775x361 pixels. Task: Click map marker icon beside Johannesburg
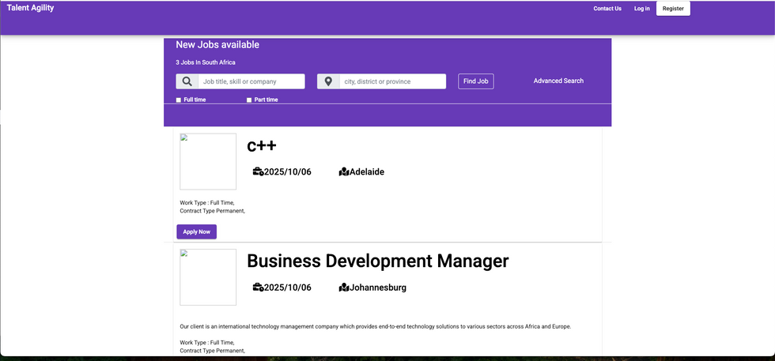point(344,288)
